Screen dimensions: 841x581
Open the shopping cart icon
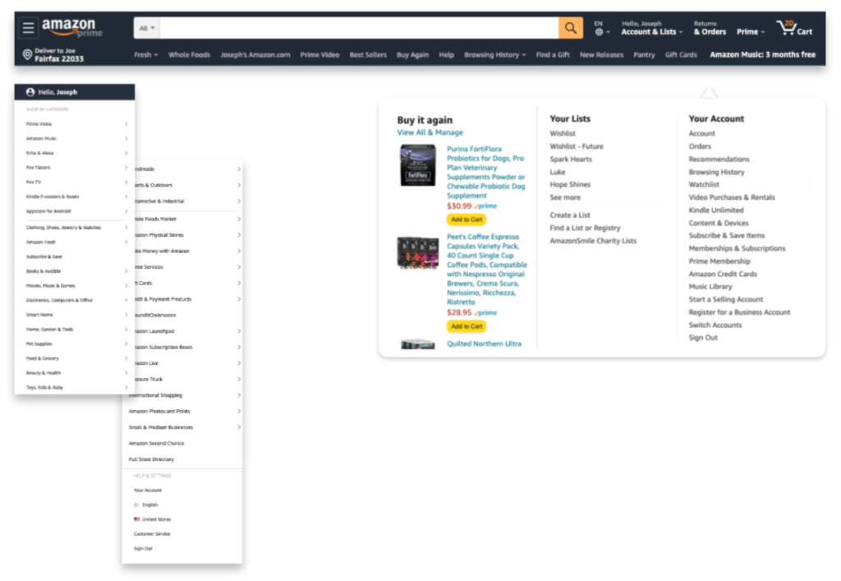click(787, 28)
